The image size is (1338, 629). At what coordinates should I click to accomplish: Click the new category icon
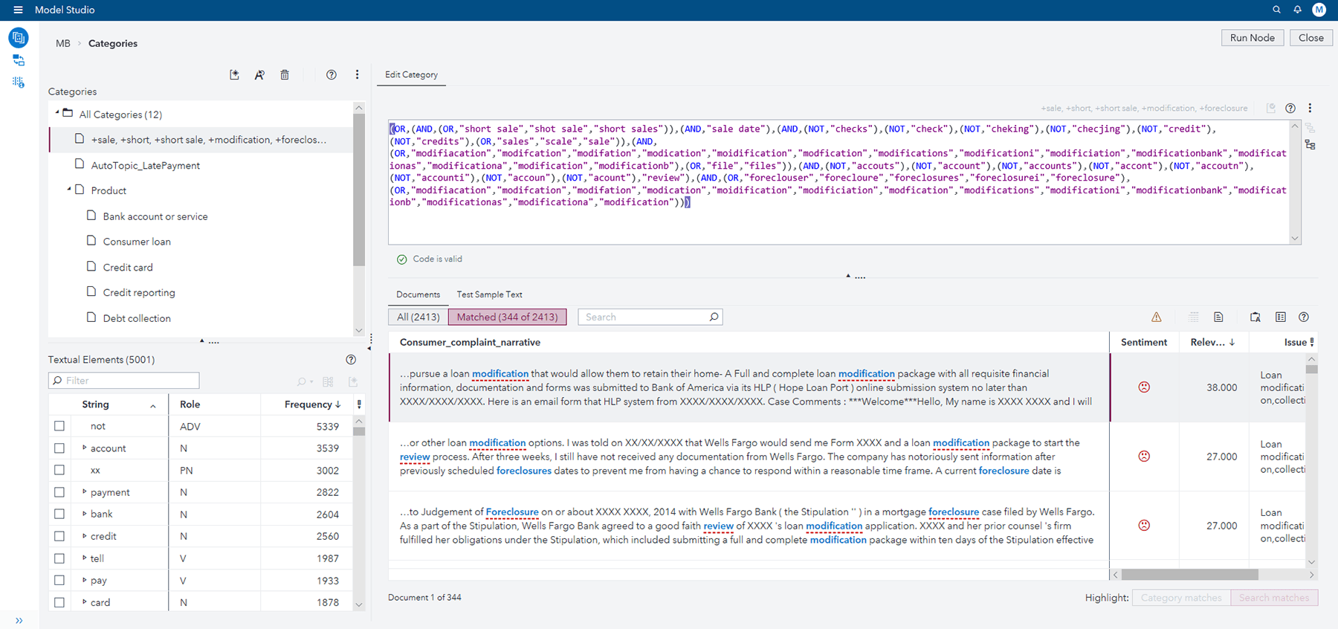234,75
